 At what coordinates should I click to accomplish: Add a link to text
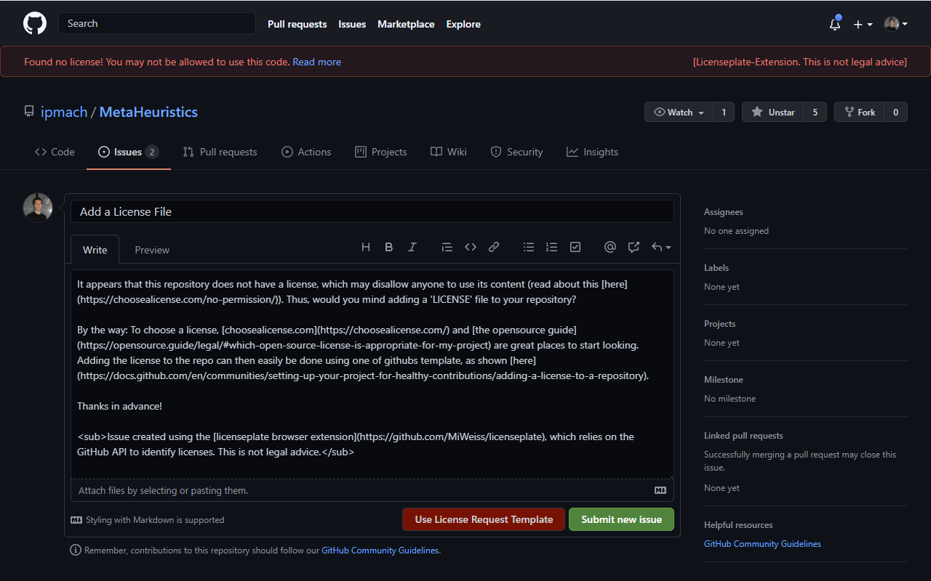coord(494,247)
